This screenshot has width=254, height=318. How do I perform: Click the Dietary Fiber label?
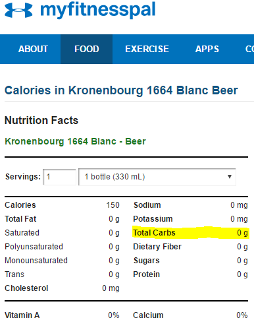157,247
